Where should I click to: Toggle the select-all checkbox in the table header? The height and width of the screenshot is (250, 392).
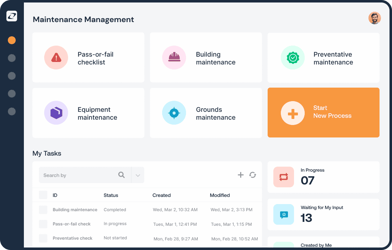point(43,195)
